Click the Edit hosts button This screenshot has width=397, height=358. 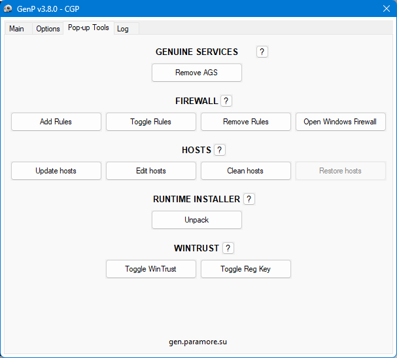click(x=151, y=171)
